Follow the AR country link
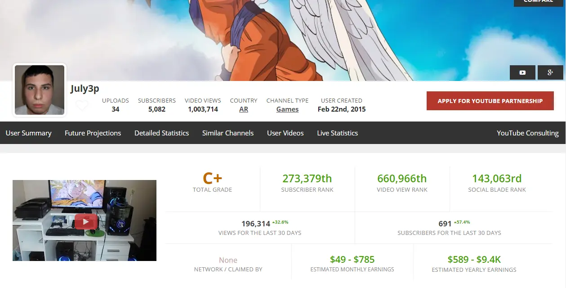Image resolution: width=566 pixels, height=288 pixels. 244,109
